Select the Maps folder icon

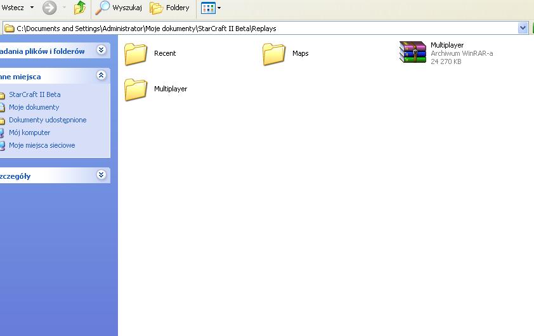(x=274, y=54)
